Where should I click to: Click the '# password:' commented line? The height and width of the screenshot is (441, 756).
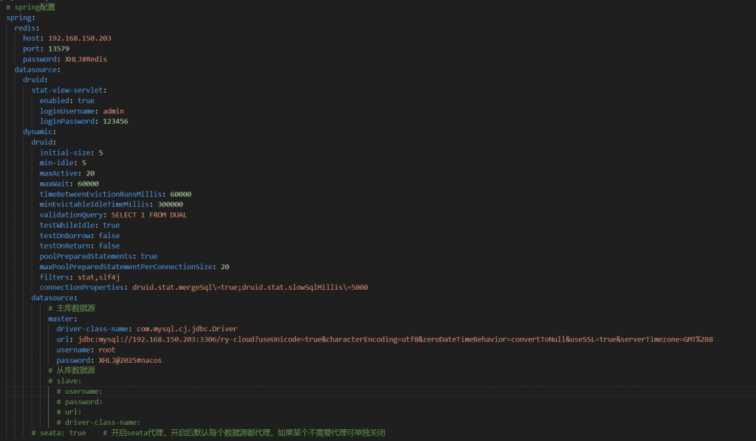80,402
